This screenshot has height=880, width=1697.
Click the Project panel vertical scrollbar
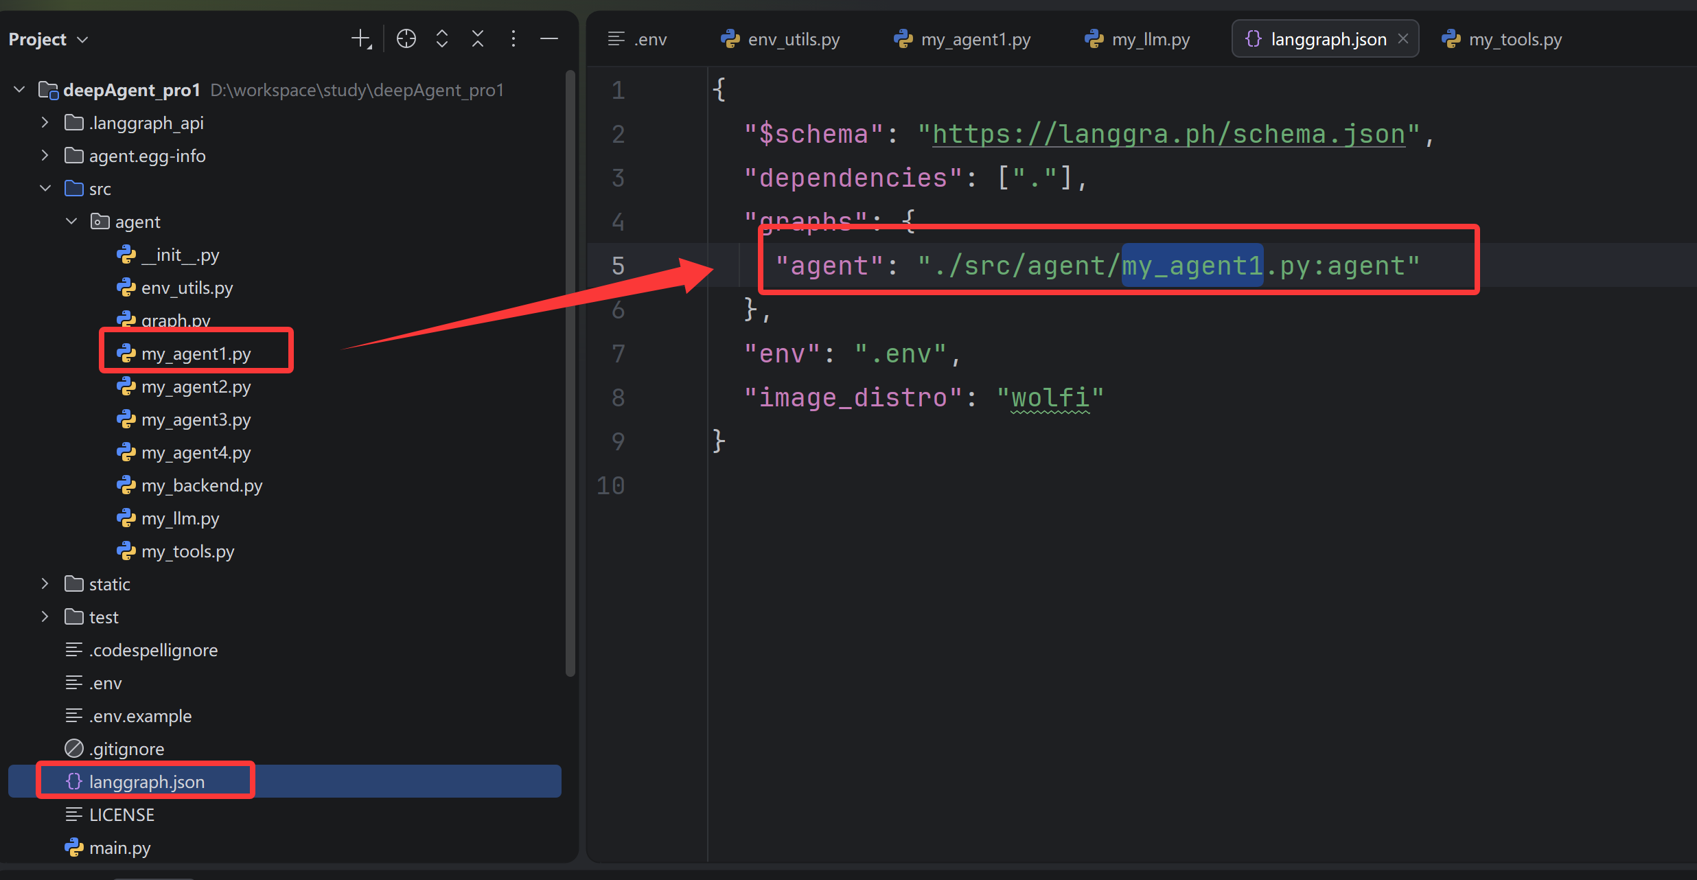click(x=570, y=373)
